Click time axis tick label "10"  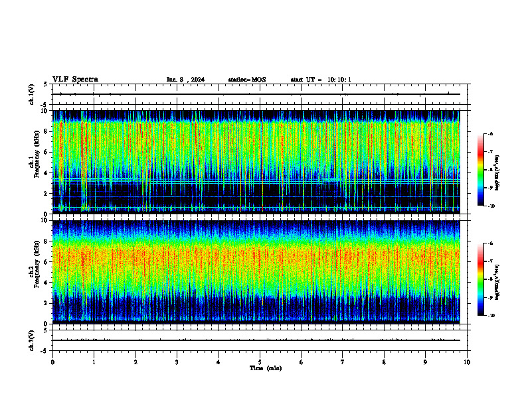[467, 362]
